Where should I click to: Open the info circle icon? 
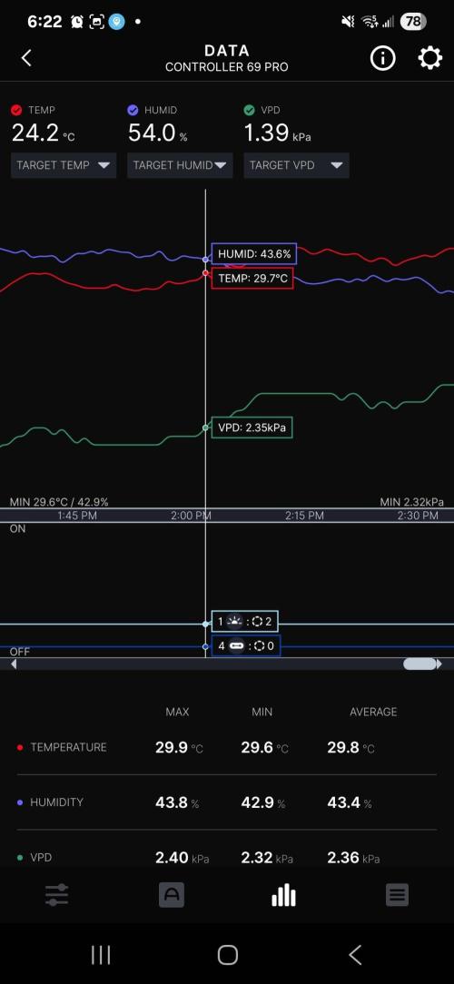tap(382, 58)
